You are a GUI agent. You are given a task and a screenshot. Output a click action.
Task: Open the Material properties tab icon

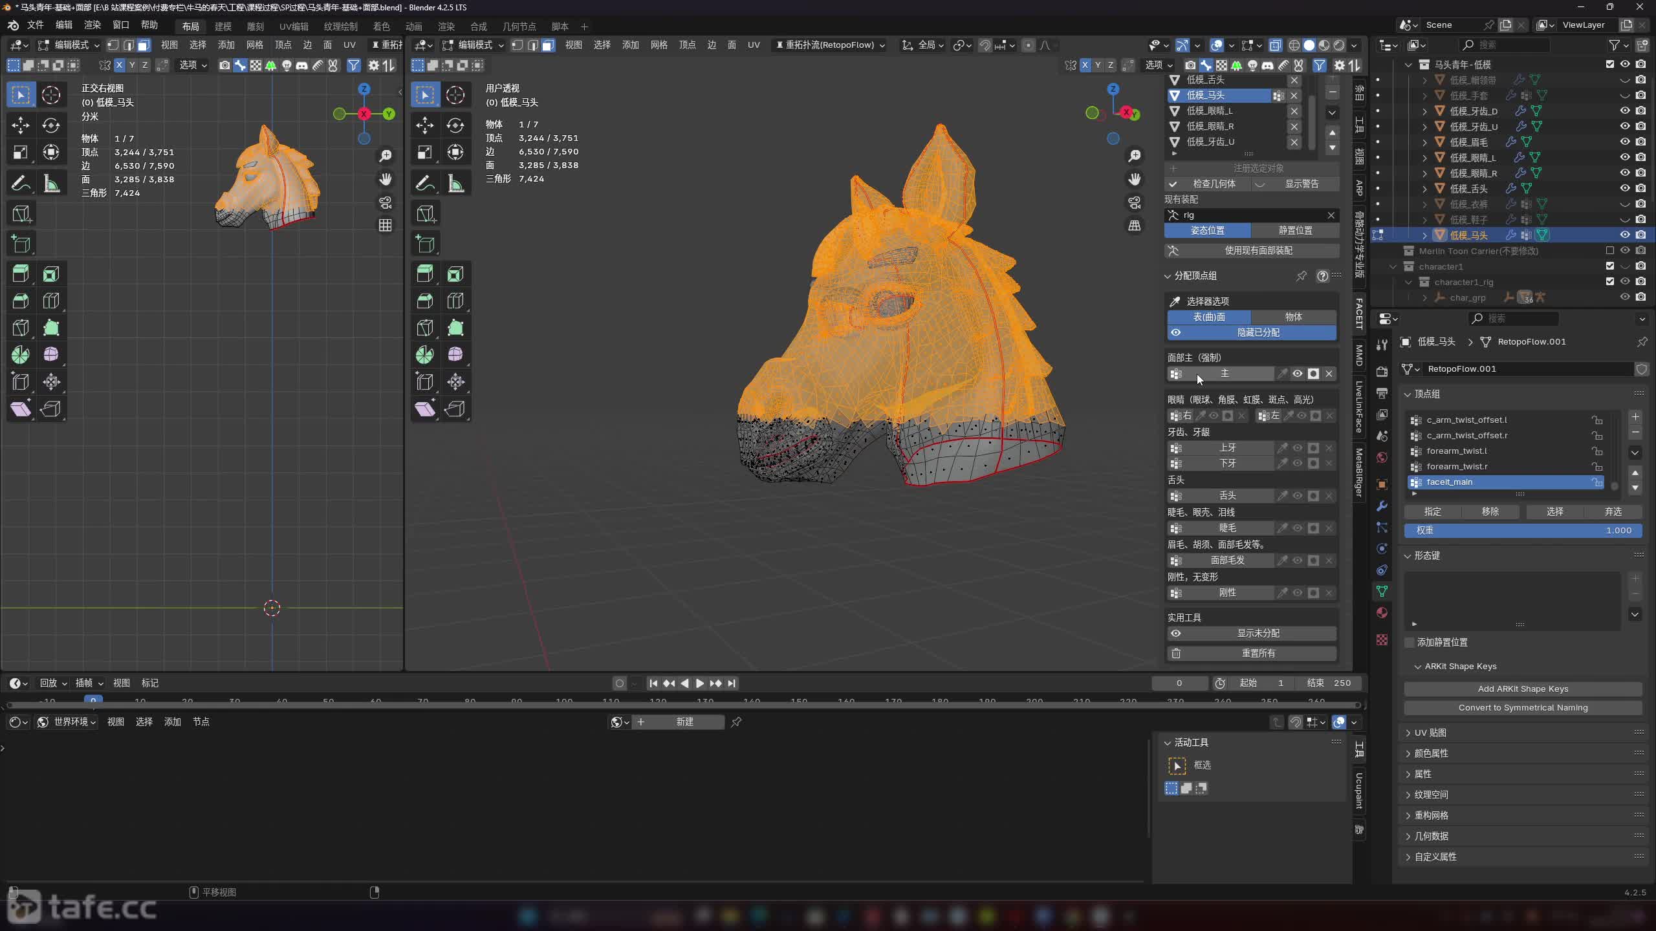click(x=1382, y=612)
